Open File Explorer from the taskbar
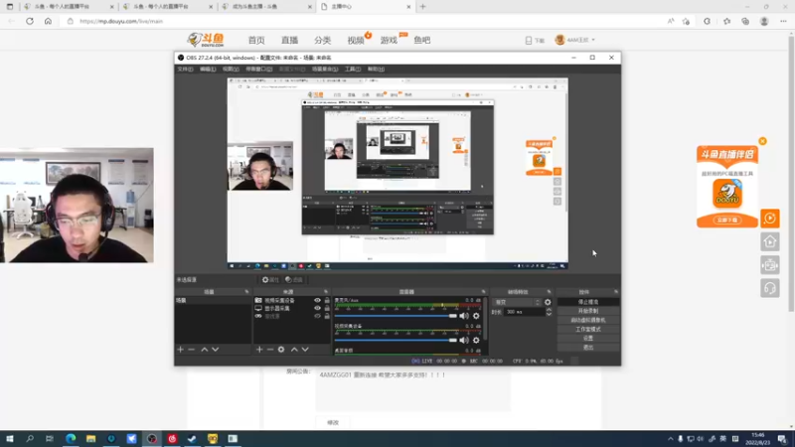Image resolution: width=795 pixels, height=447 pixels. (90, 438)
